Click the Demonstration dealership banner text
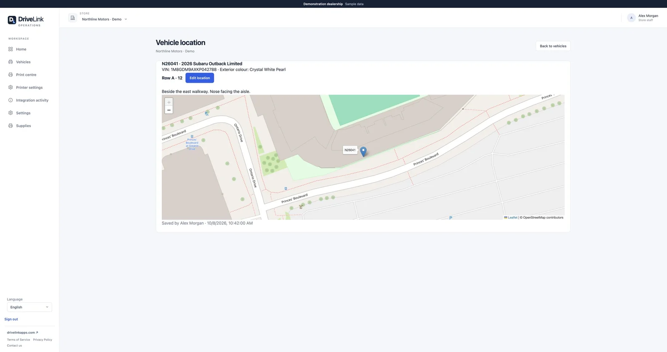This screenshot has height=352, width=667. (x=323, y=4)
